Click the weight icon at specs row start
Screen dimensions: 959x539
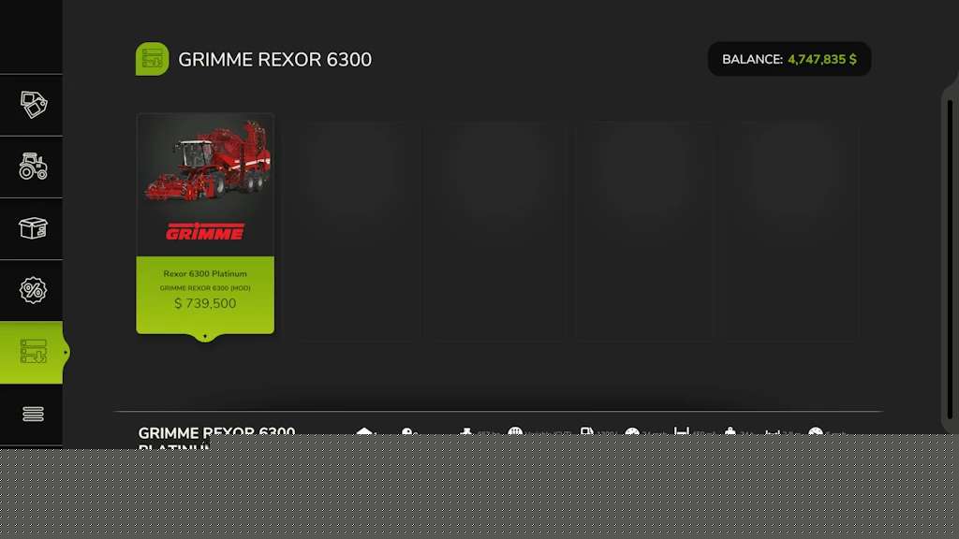point(364,432)
